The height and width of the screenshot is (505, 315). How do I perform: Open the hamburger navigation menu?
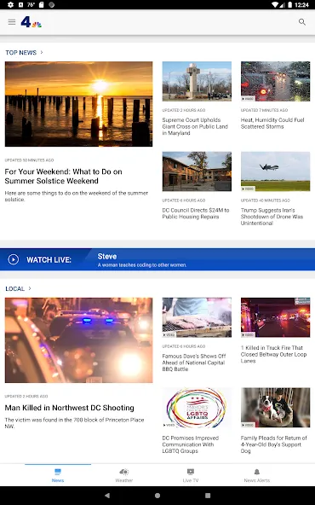(x=12, y=22)
